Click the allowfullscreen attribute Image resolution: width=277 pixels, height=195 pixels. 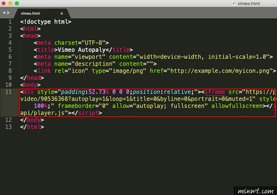237,106
